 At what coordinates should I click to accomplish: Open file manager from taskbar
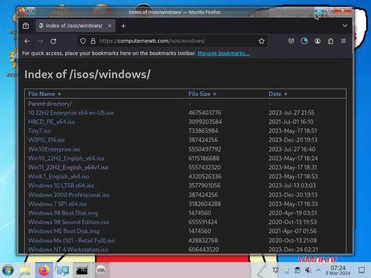pyautogui.click(x=25, y=270)
